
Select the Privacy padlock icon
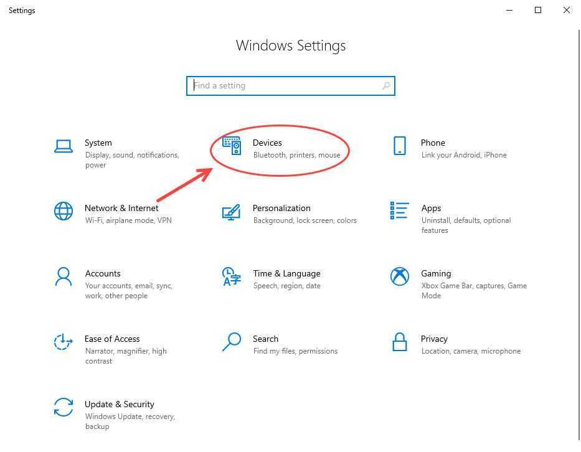click(400, 342)
